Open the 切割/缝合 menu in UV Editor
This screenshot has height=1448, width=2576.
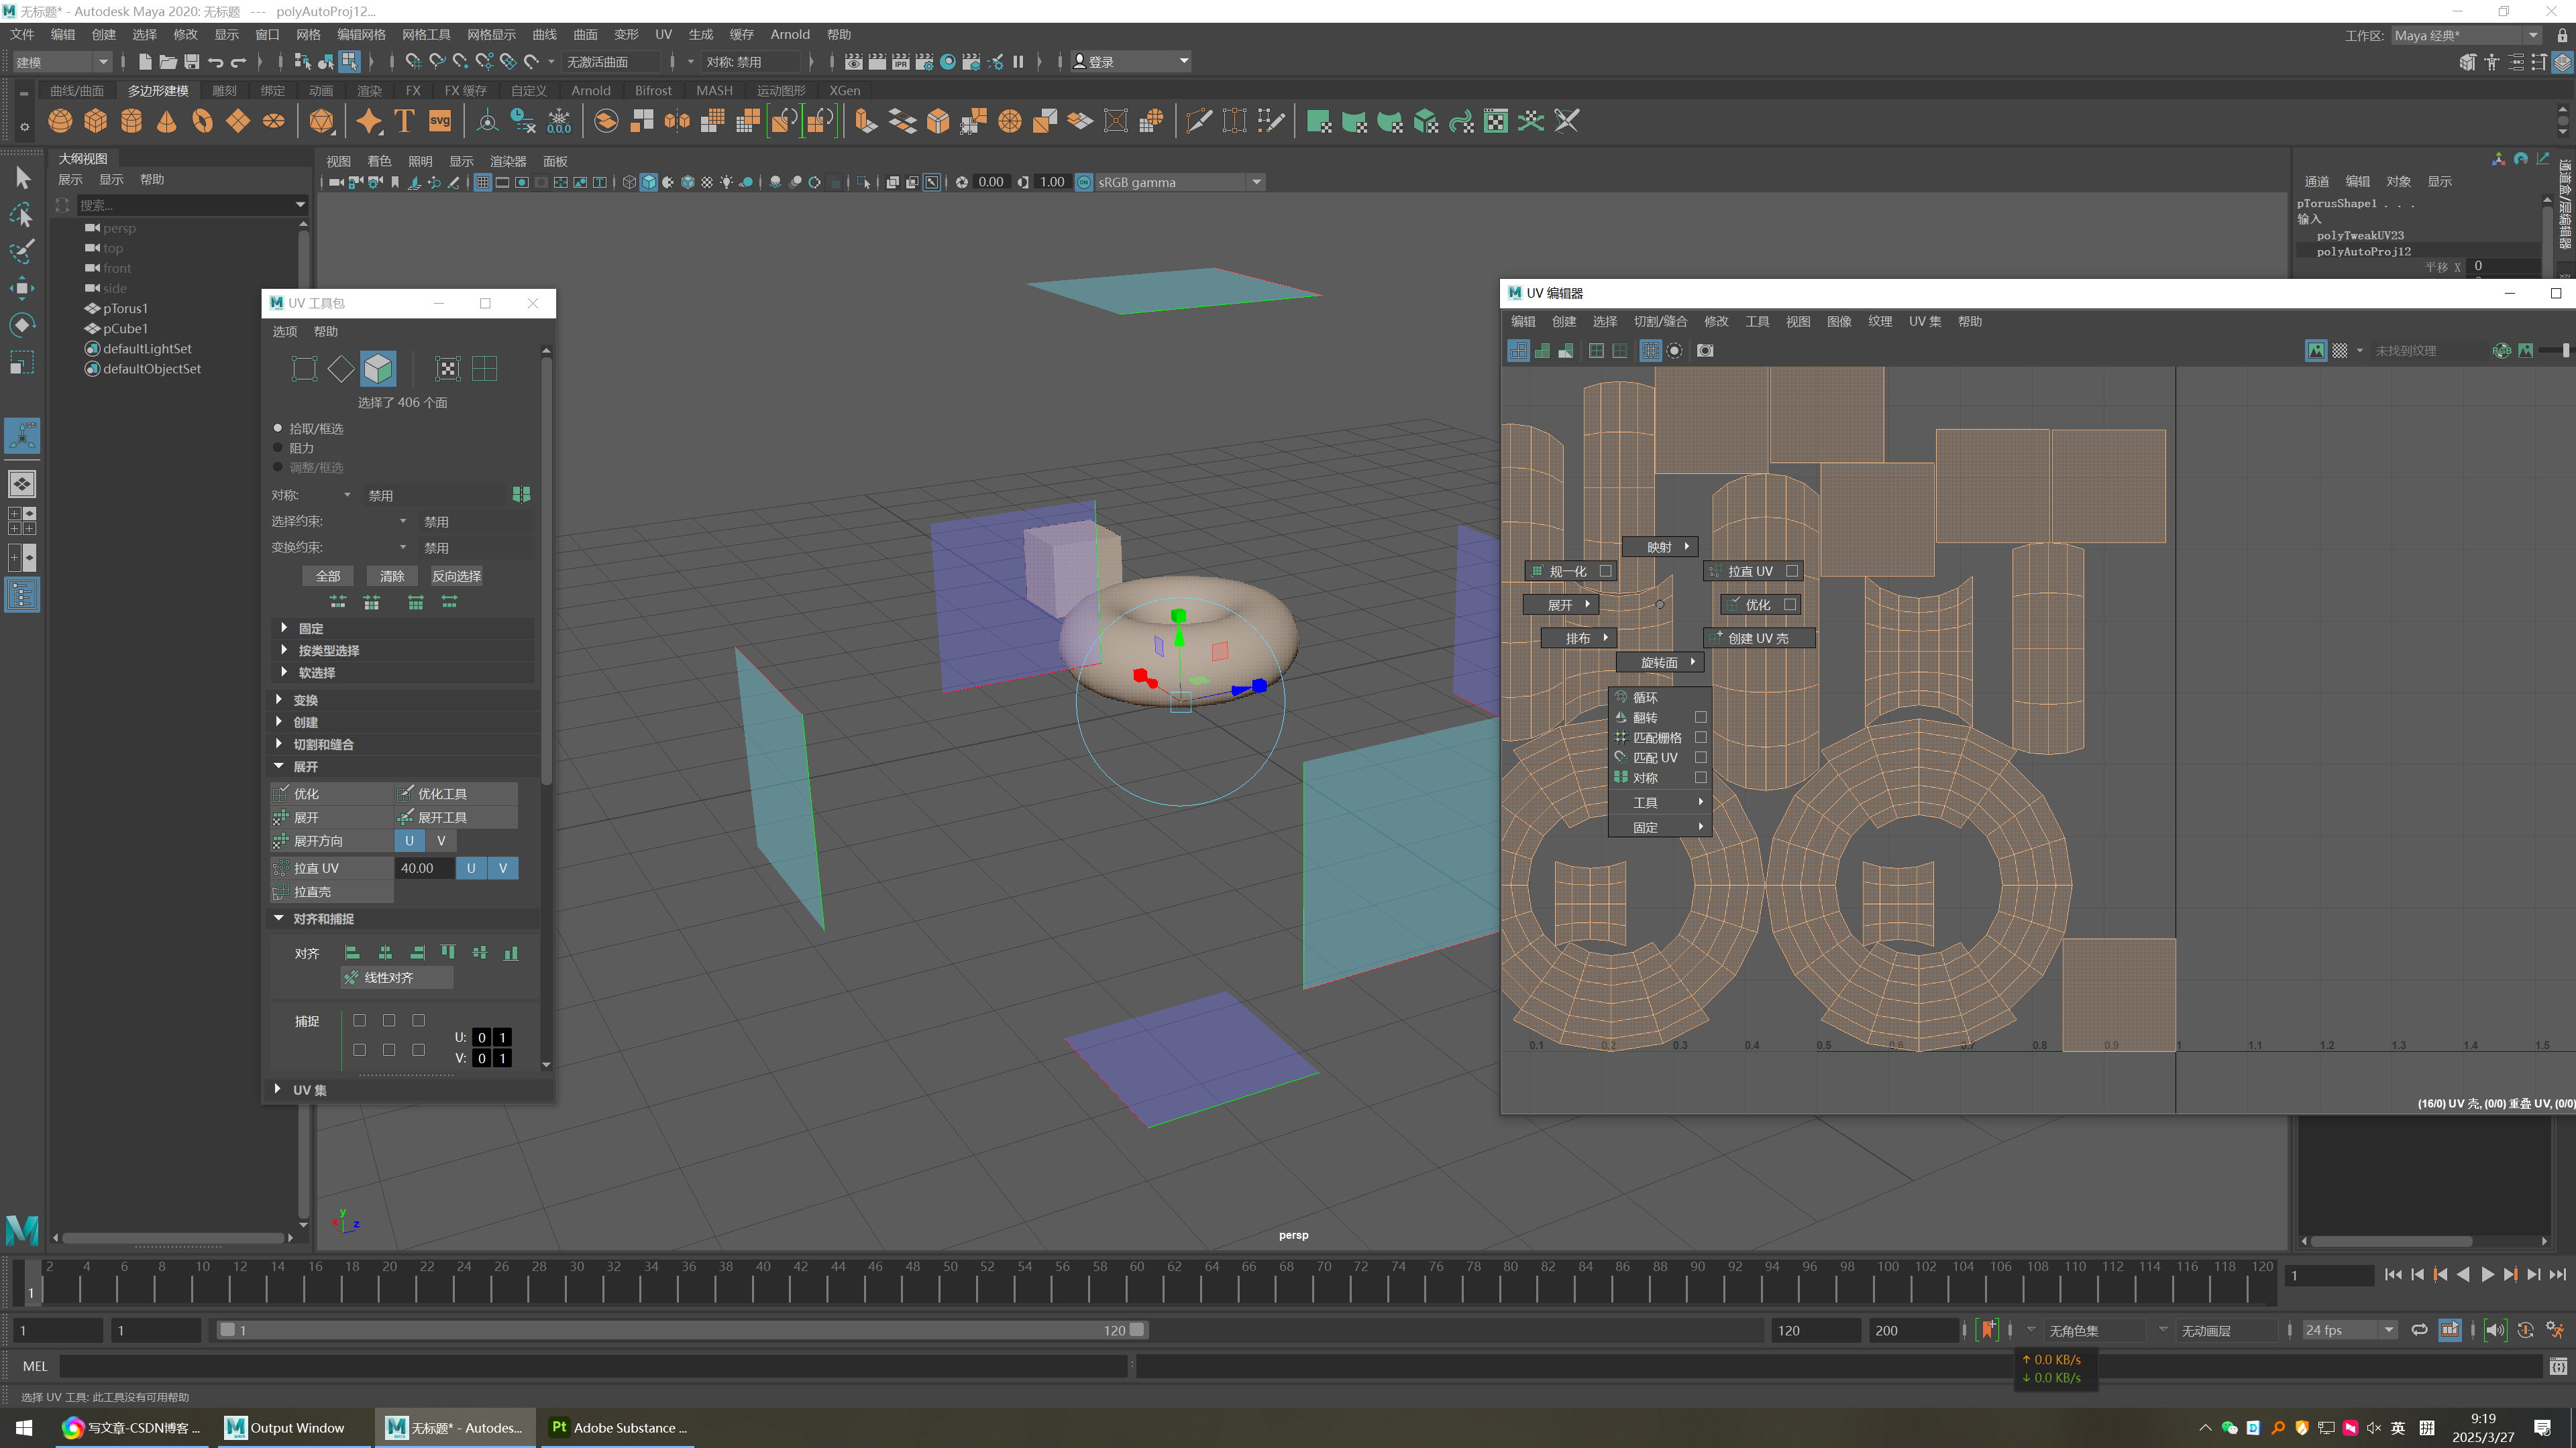tap(1659, 322)
